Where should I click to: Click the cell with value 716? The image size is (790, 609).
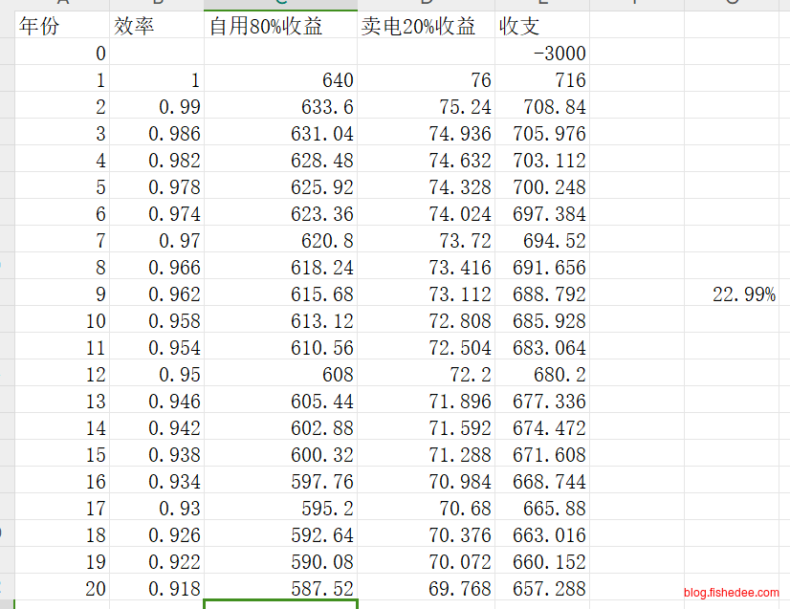coord(541,80)
